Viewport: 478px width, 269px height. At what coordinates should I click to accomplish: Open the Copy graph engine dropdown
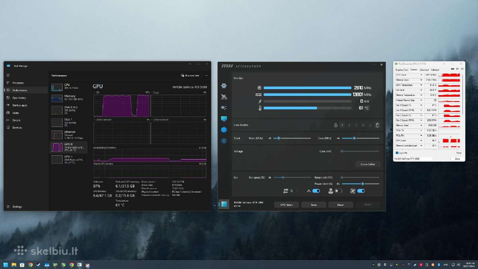(155, 92)
